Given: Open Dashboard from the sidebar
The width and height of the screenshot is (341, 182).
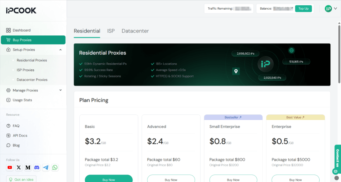Looking at the screenshot, I should tap(21, 30).
